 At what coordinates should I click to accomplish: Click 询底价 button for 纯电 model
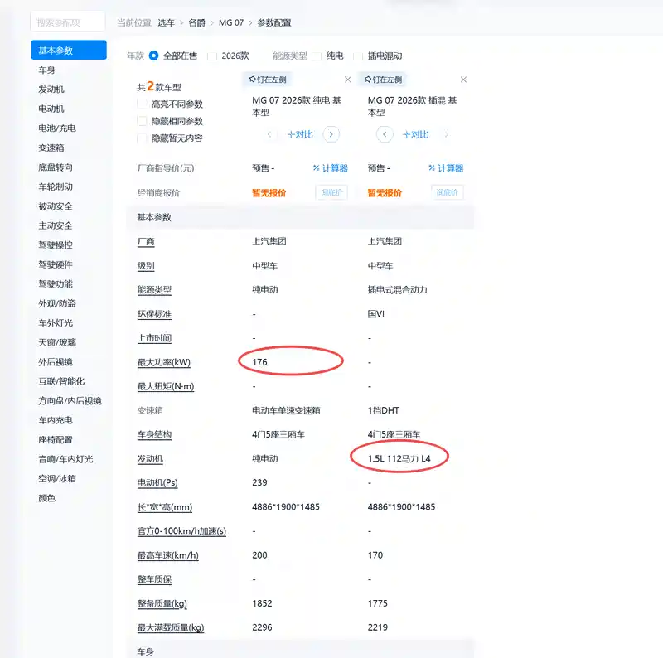331,192
